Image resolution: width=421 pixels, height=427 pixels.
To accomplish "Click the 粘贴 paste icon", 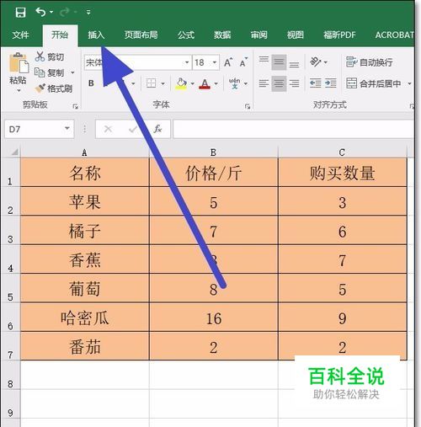I will coord(19,62).
